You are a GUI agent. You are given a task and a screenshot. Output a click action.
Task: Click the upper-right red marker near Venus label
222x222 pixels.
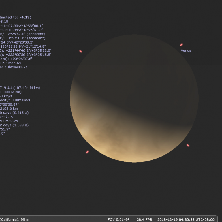click(181, 45)
